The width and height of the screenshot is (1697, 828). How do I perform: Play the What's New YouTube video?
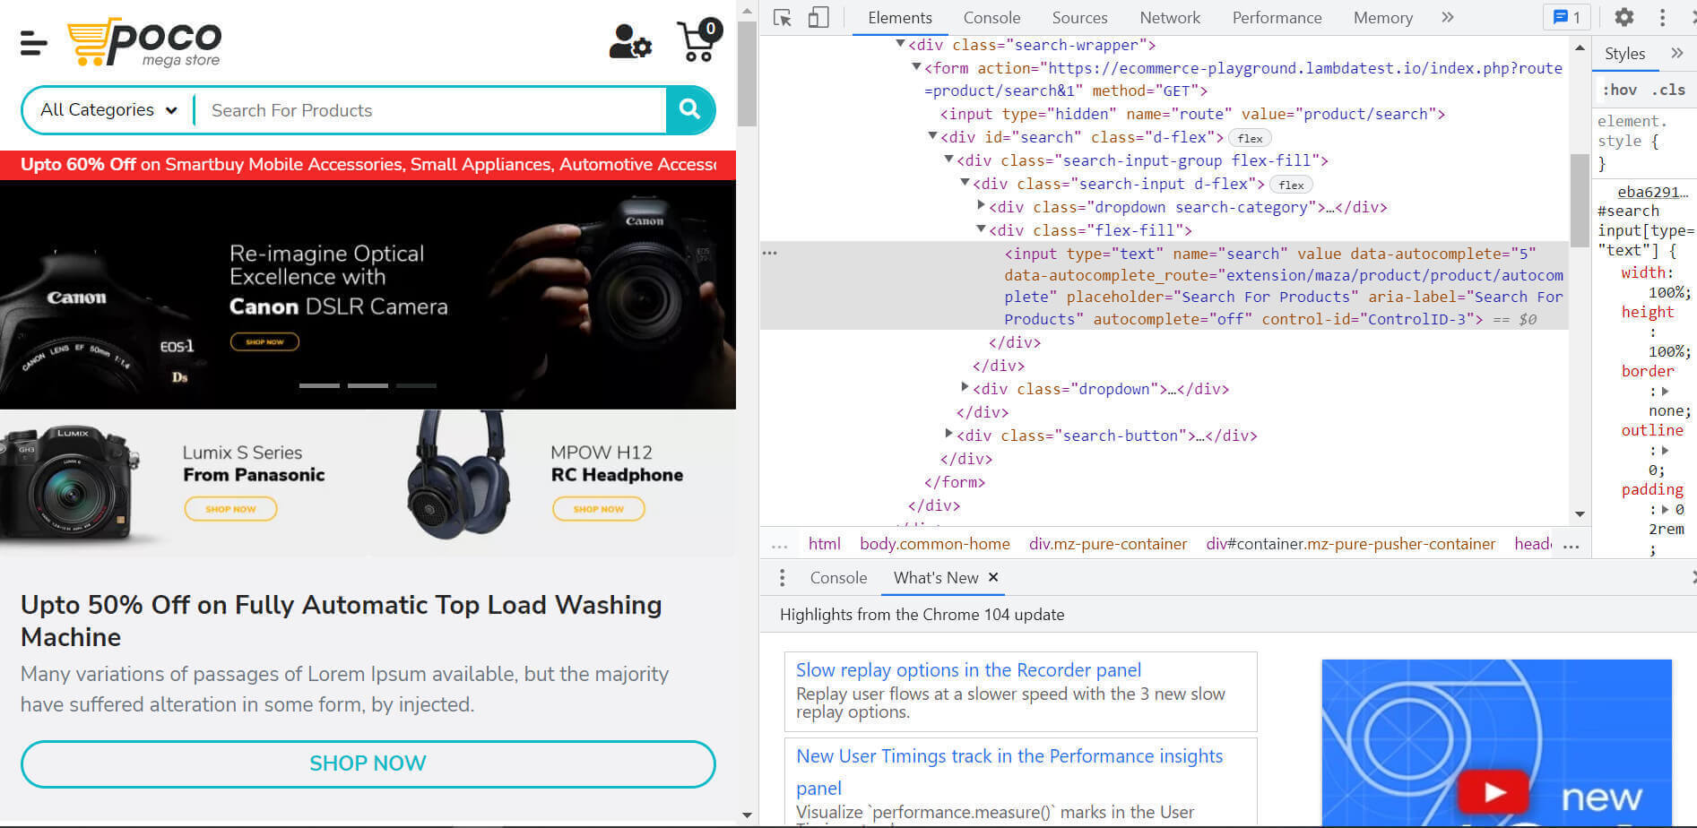pyautogui.click(x=1493, y=792)
